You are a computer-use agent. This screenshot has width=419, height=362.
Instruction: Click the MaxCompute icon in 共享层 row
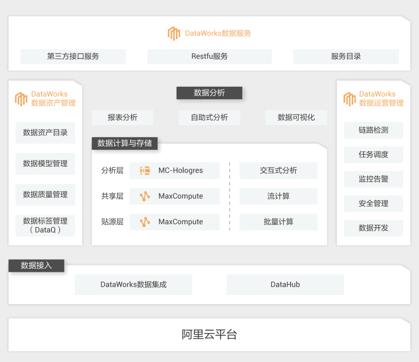[x=145, y=196]
